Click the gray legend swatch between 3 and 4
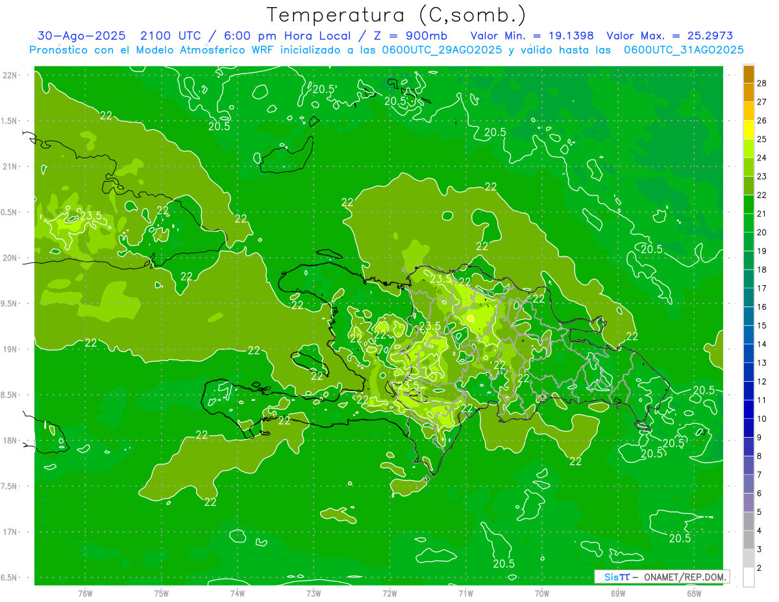This screenshot has width=779, height=602. [x=748, y=540]
